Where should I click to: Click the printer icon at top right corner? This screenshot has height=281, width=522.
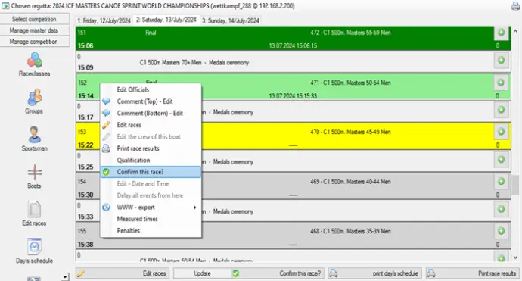click(x=515, y=6)
